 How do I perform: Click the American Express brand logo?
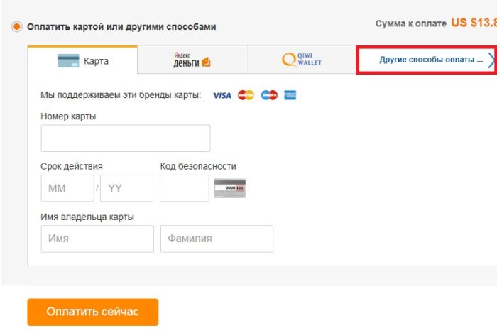290,95
